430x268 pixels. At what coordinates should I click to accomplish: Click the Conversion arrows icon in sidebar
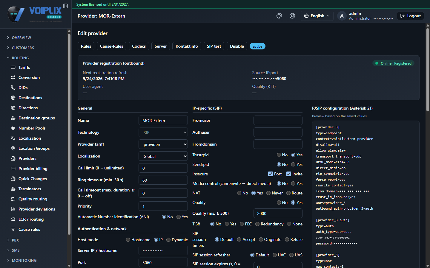13,77
